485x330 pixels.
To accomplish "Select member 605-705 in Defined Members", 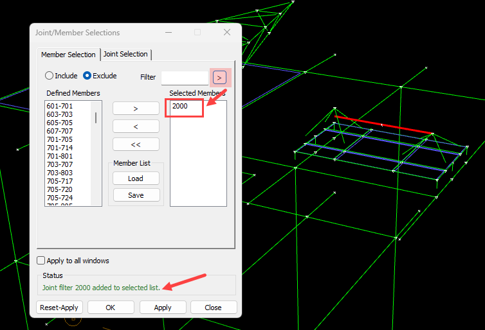I will (x=60, y=123).
